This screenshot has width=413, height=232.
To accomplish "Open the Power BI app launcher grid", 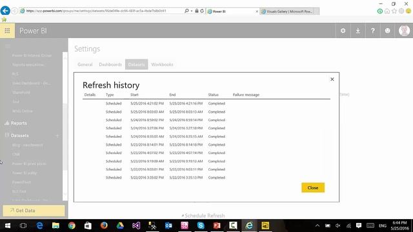I will (7, 30).
